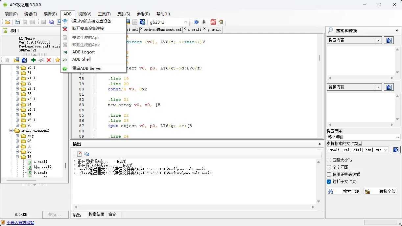Click the output panel scroll-down arrow
This screenshot has width=402, height=226.
319,201
